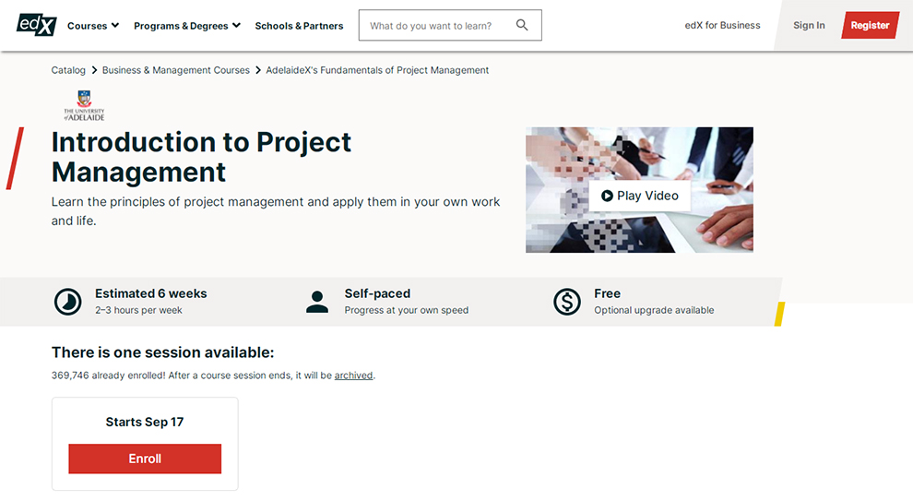This screenshot has width=913, height=501.
Task: Open Schools & Partners menu item
Action: tap(300, 26)
